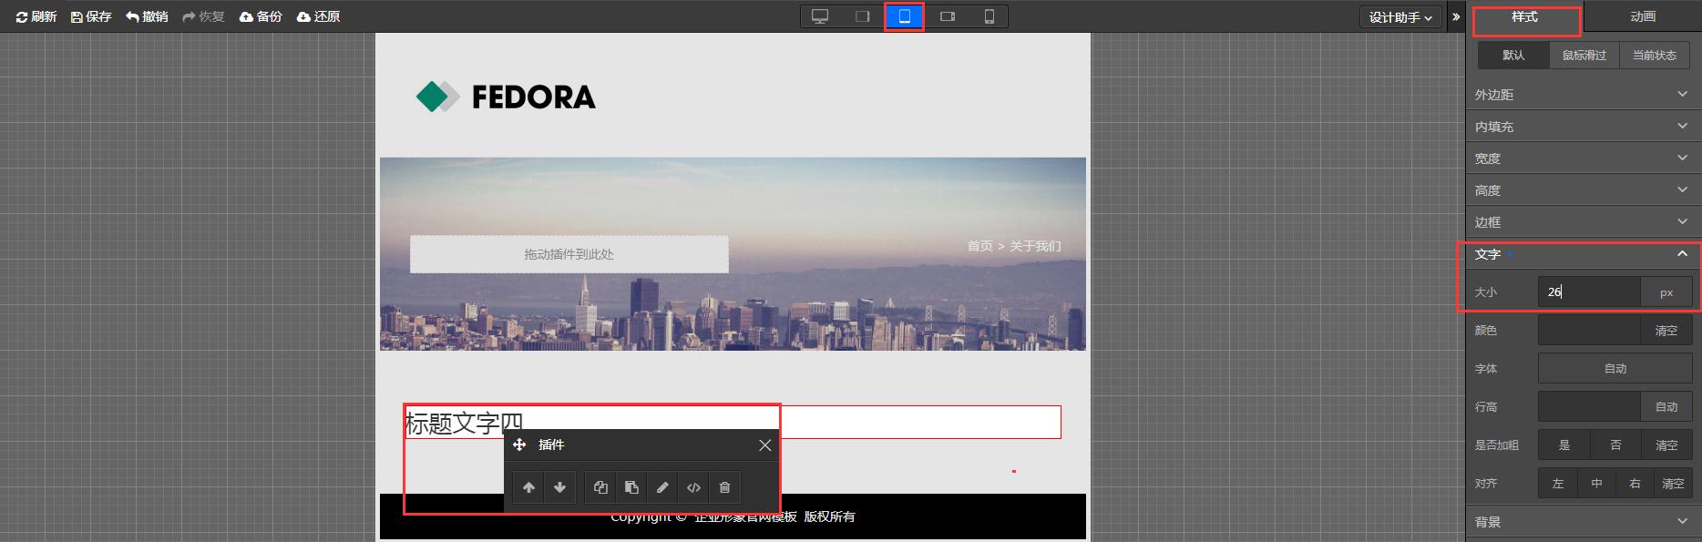Click the 颜色 text color field

click(x=1589, y=331)
